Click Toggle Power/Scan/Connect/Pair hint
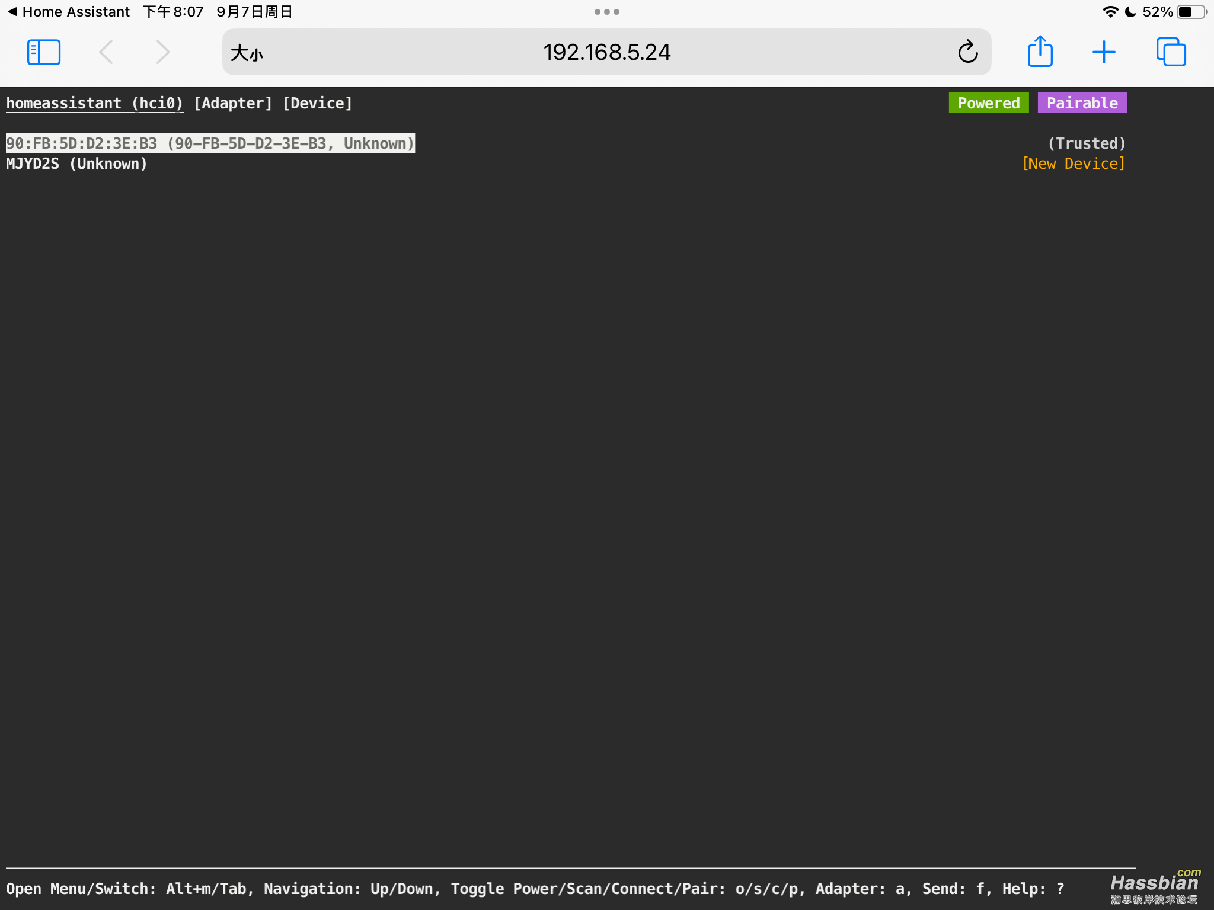Image resolution: width=1214 pixels, height=910 pixels. [x=584, y=889]
